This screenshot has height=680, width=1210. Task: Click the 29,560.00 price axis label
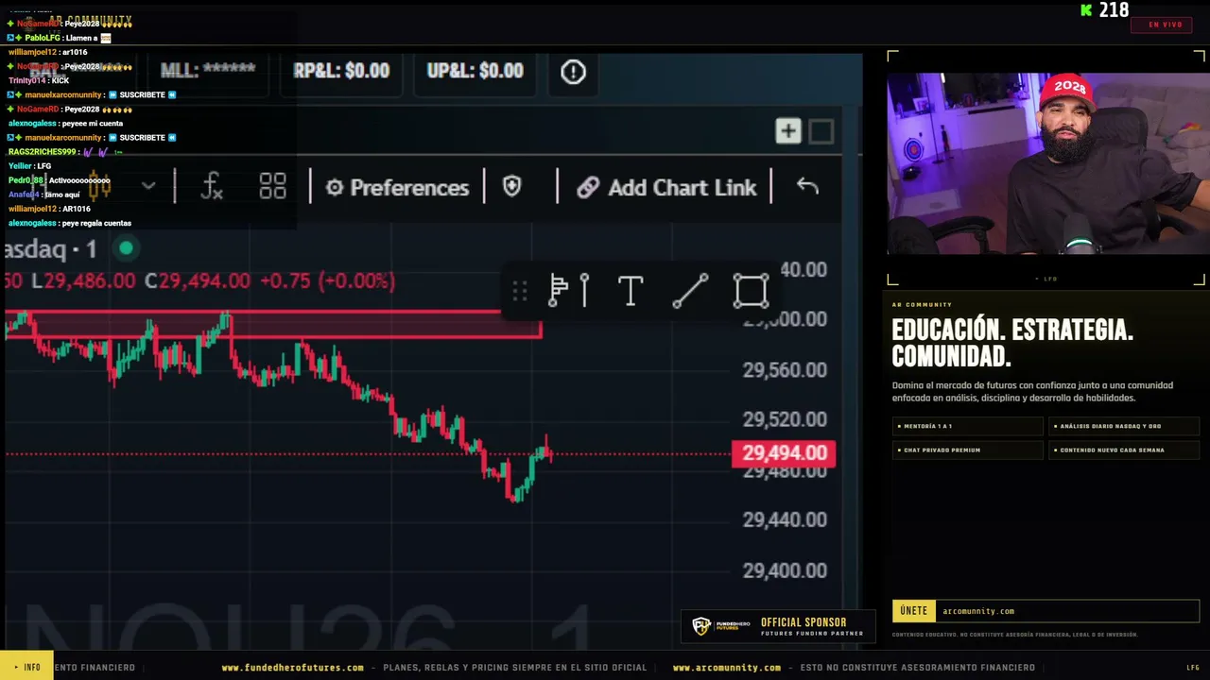point(785,370)
